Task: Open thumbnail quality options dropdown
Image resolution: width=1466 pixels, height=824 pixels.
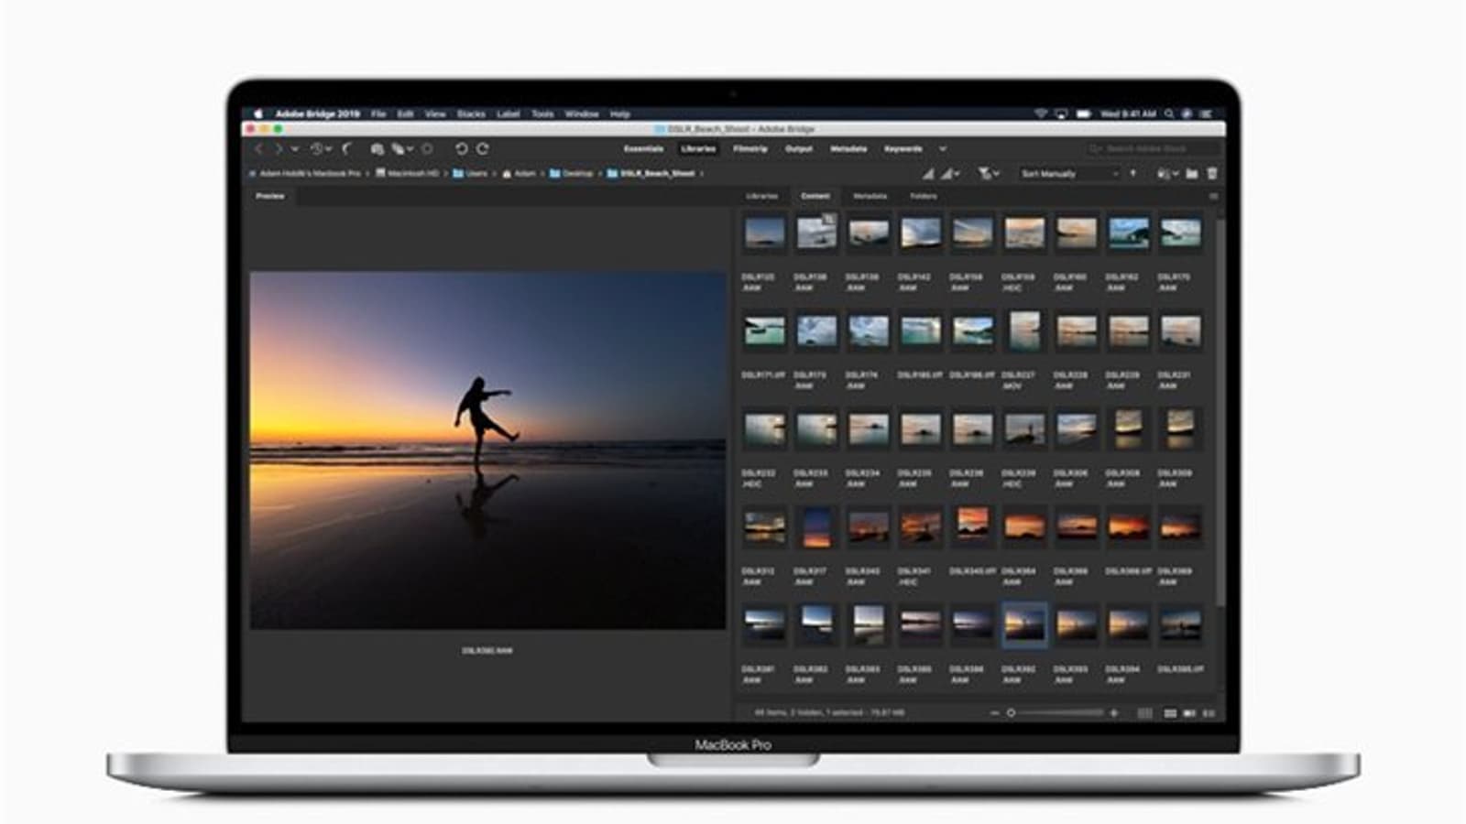Action: pos(949,173)
